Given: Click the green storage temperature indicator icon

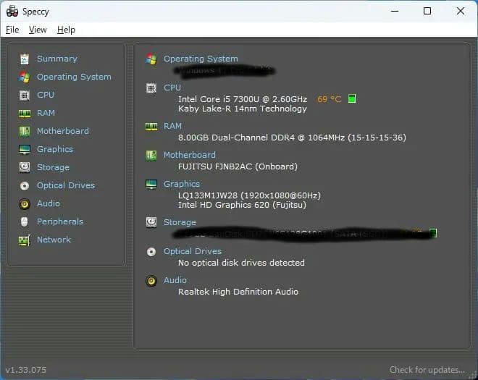Looking at the screenshot, I should (x=433, y=233).
